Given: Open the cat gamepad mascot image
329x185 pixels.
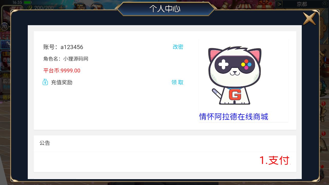Looking at the screenshot, I should 234,75.
